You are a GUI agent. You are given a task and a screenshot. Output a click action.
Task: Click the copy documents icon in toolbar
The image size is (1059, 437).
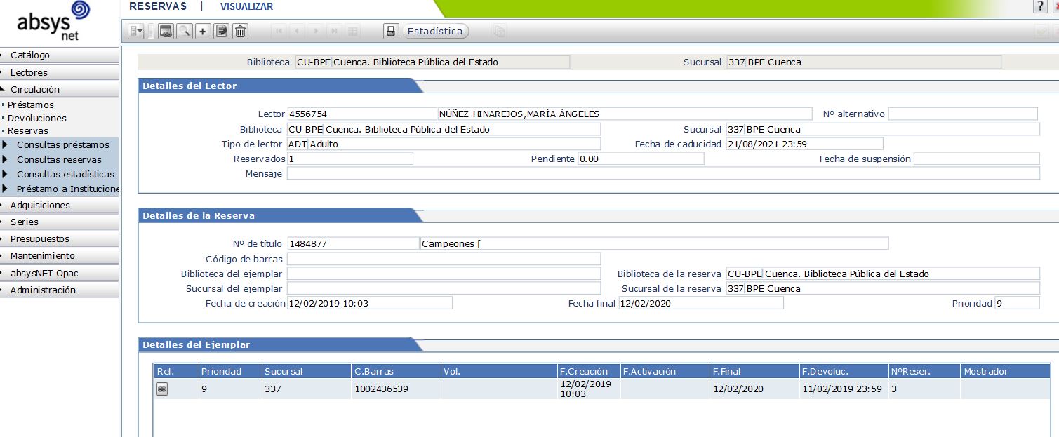(499, 31)
